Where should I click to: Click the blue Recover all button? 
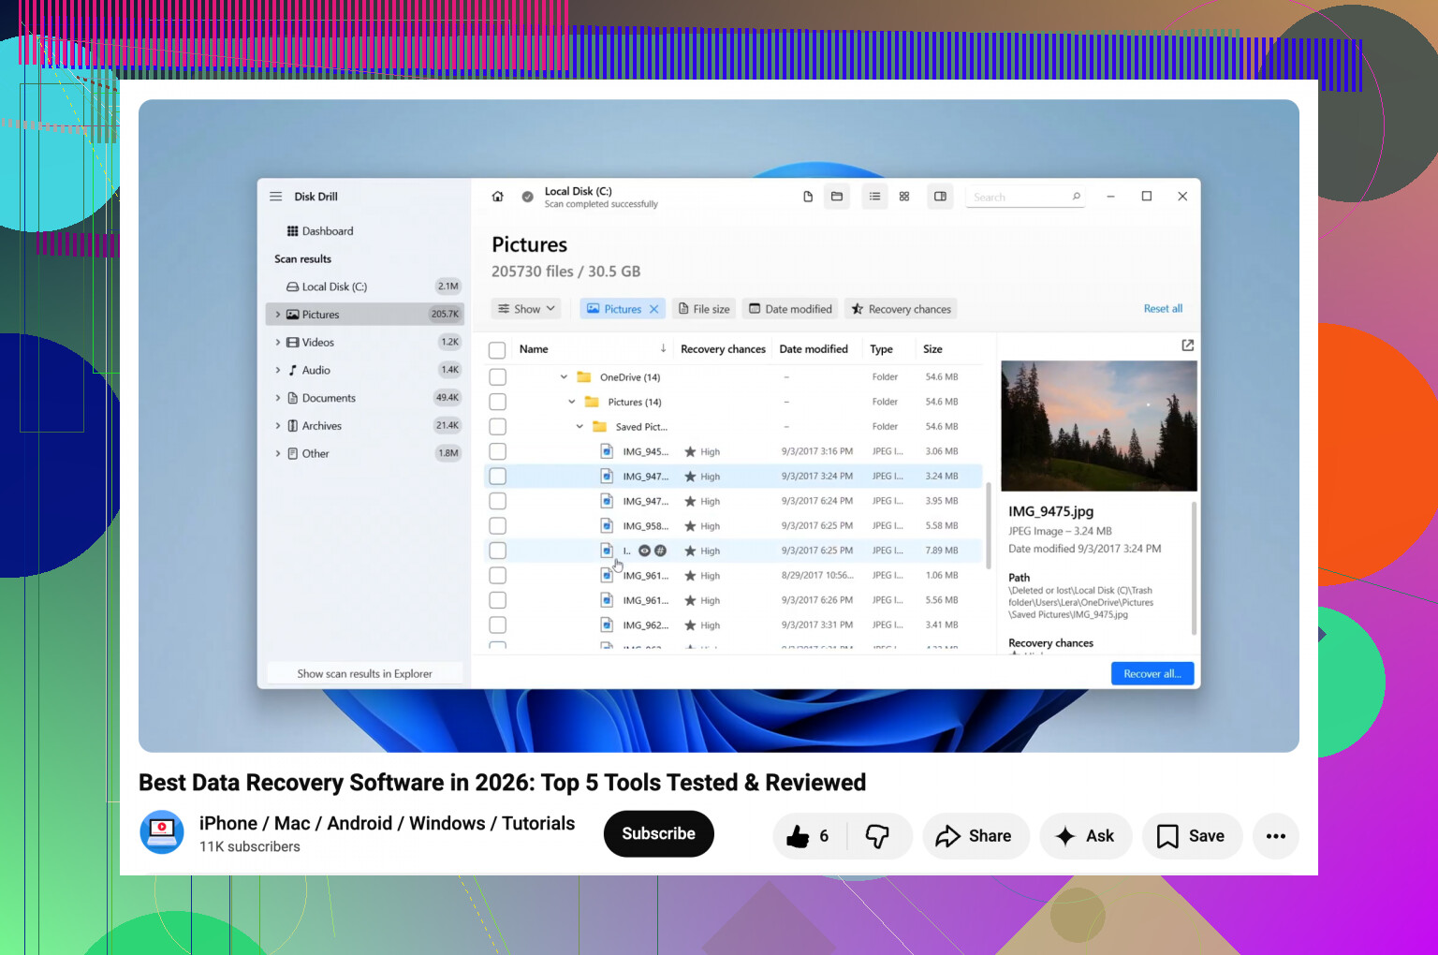(x=1152, y=674)
